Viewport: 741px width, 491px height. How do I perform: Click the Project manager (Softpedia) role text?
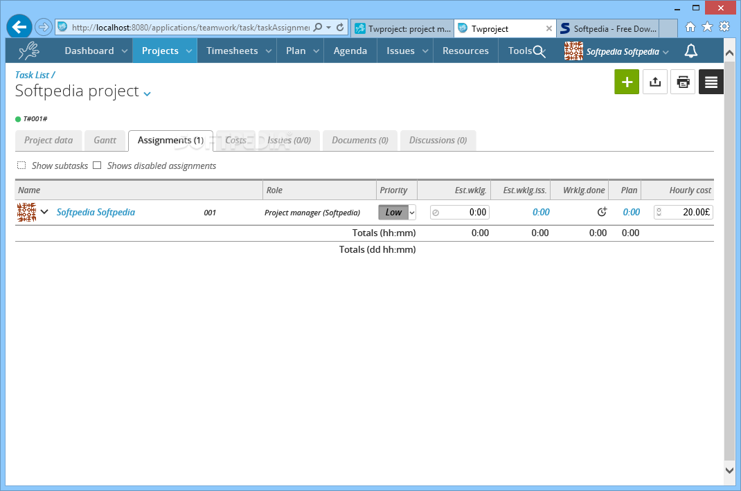[x=312, y=213]
